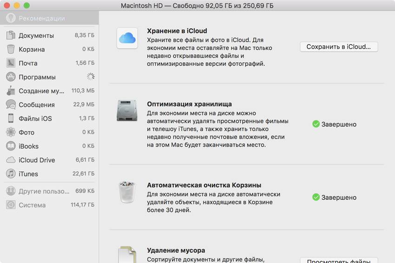Open the iCloud Drive category

tap(37, 160)
